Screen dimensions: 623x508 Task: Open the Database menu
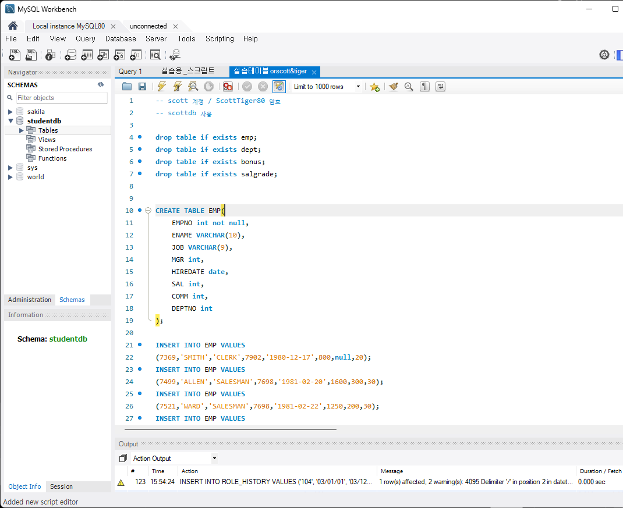click(x=121, y=38)
